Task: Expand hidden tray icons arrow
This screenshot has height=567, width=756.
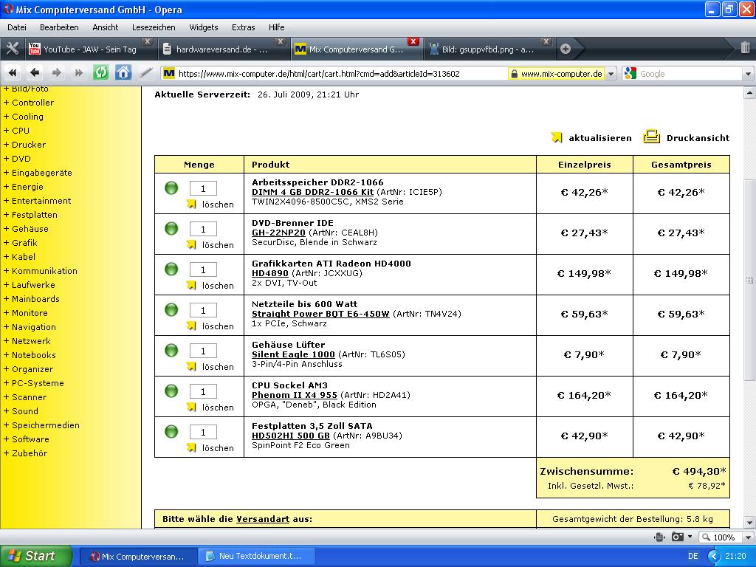Action: [x=713, y=557]
